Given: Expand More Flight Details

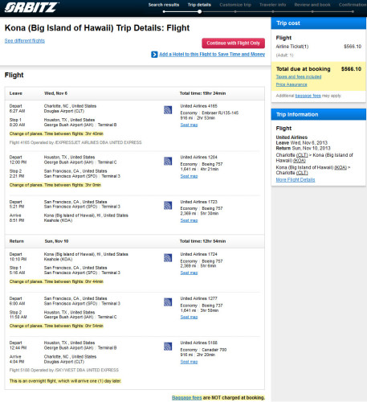Looking at the screenshot, I should coord(296,179).
